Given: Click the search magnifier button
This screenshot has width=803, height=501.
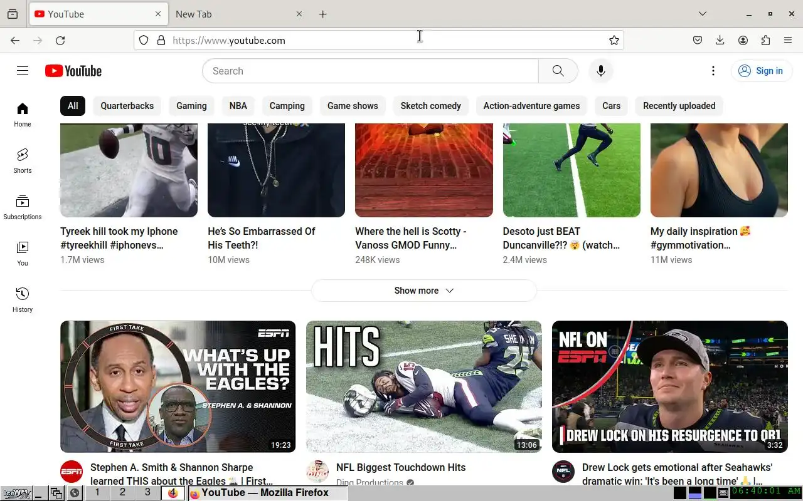Looking at the screenshot, I should coord(558,71).
